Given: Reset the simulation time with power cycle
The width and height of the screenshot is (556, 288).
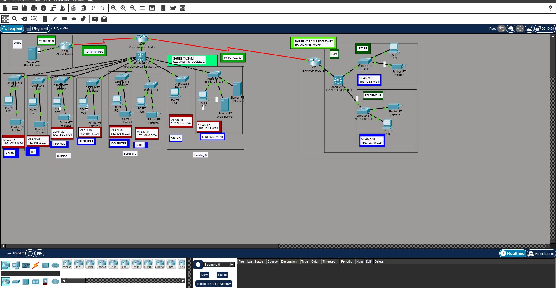Looking at the screenshot, I should [30, 253].
